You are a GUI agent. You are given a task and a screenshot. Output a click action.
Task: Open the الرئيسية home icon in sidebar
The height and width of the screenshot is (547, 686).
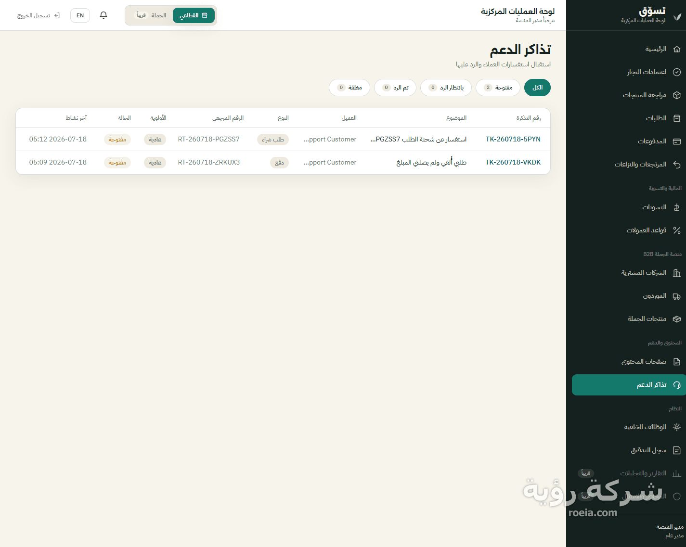677,49
